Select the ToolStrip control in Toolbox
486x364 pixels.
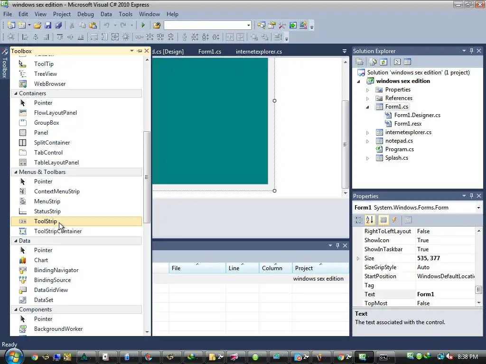pyautogui.click(x=76, y=221)
